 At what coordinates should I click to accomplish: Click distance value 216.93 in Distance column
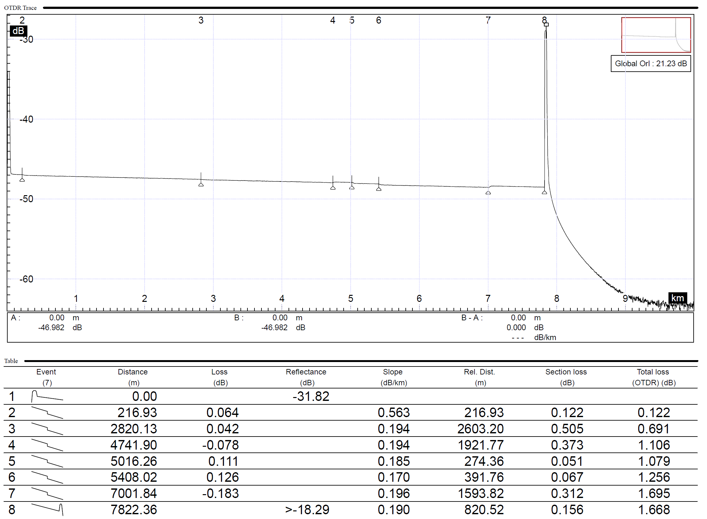pyautogui.click(x=137, y=413)
